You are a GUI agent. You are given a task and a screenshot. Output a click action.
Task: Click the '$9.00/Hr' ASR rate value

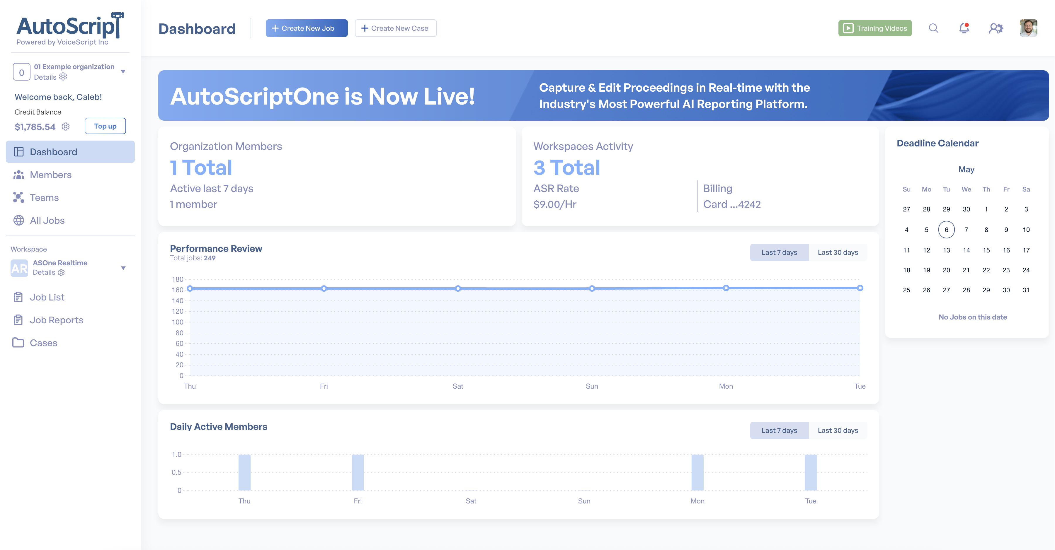pos(555,204)
